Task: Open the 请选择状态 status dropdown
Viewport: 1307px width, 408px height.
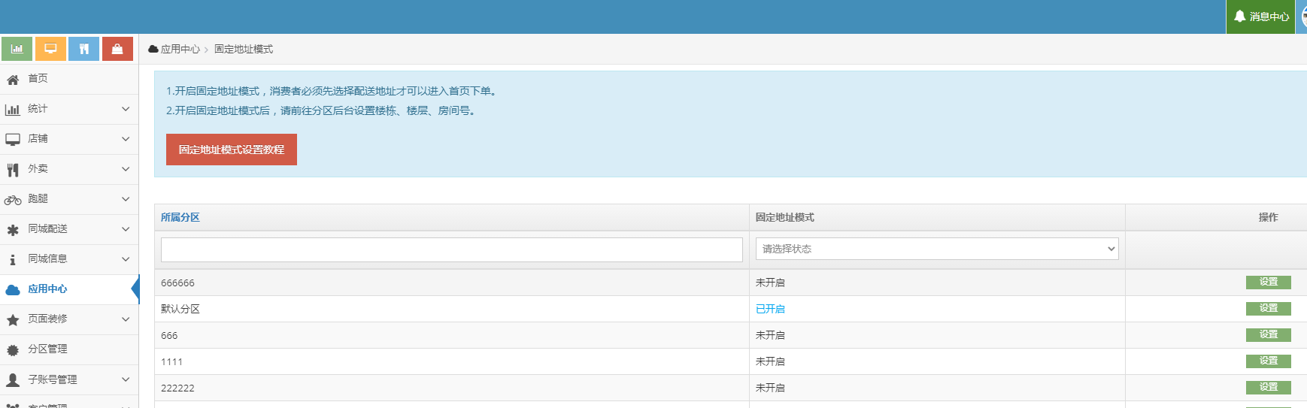Action: [x=936, y=249]
